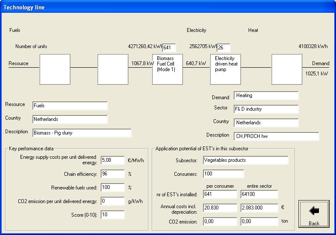
Task: Click EST's installed entire sector field 64100
Action: (259, 194)
